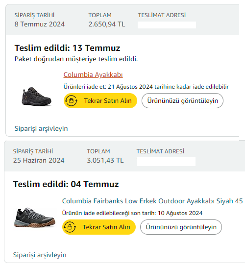
Task: Click rebuy icon in Fairbanks order's yellow button
Action: 70,227
